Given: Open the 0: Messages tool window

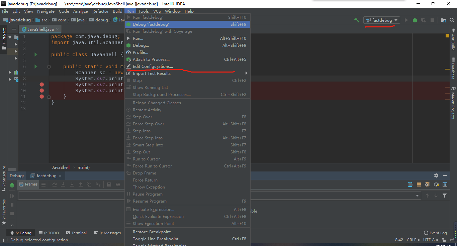Looking at the screenshot, I should pyautogui.click(x=107, y=233).
